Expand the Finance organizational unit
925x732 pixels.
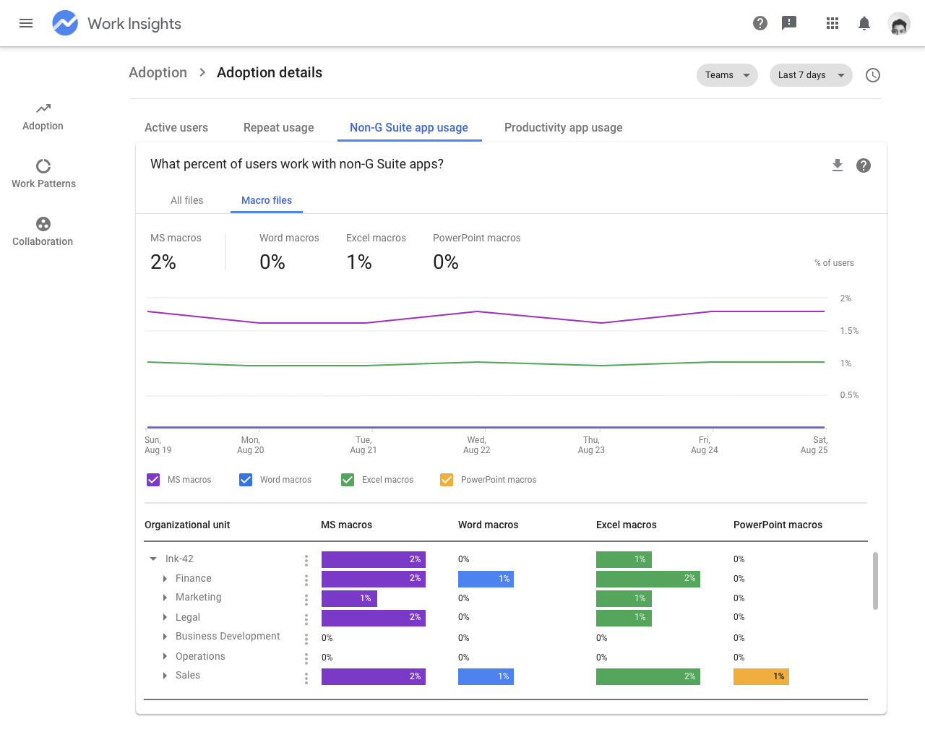[164, 578]
